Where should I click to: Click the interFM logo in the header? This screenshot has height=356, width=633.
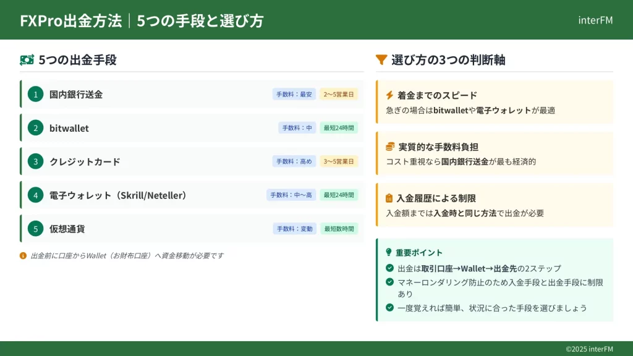pos(595,20)
